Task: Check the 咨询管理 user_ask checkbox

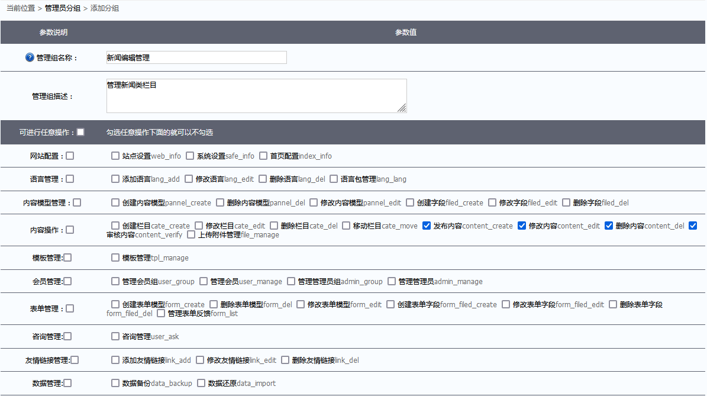Action: click(115, 336)
